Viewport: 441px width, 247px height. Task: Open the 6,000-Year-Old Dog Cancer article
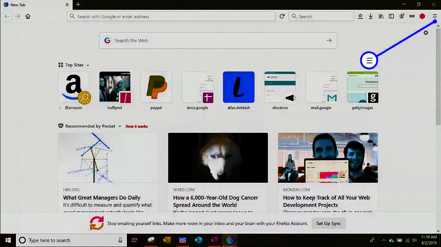(215, 201)
